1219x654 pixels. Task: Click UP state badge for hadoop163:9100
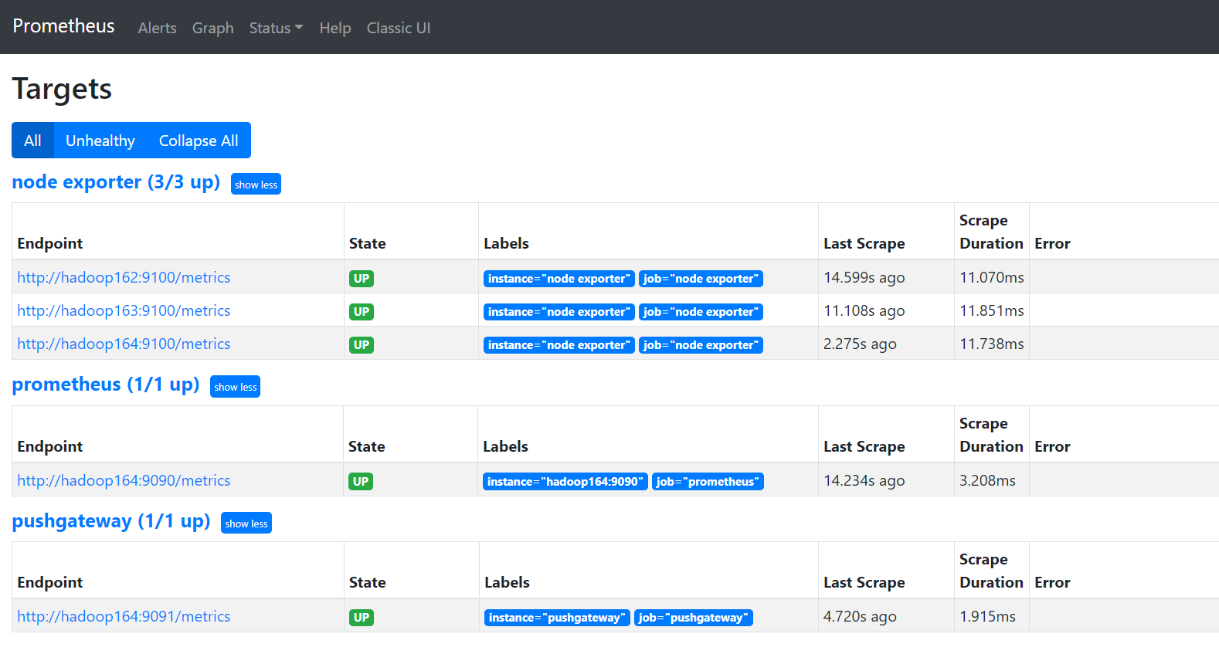[362, 312]
